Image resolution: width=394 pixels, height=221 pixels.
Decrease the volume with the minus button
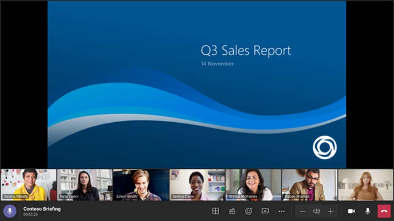[x=302, y=212]
